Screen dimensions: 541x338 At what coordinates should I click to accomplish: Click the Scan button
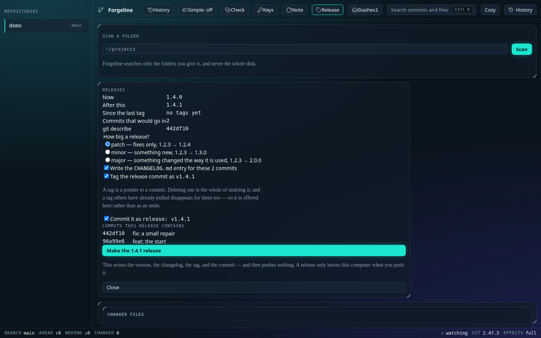tap(522, 49)
